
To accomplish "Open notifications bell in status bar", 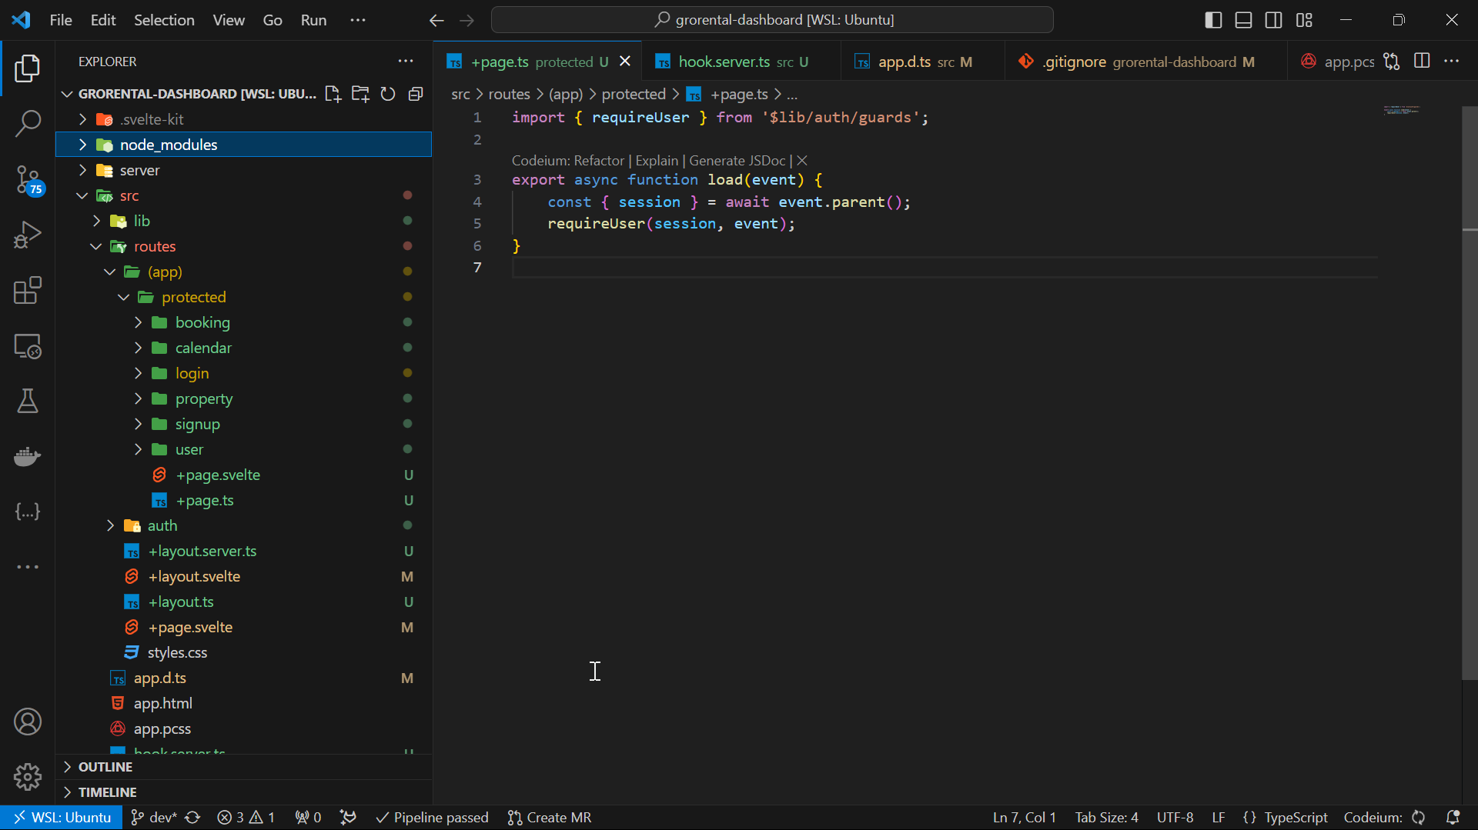I will pos(1453,818).
